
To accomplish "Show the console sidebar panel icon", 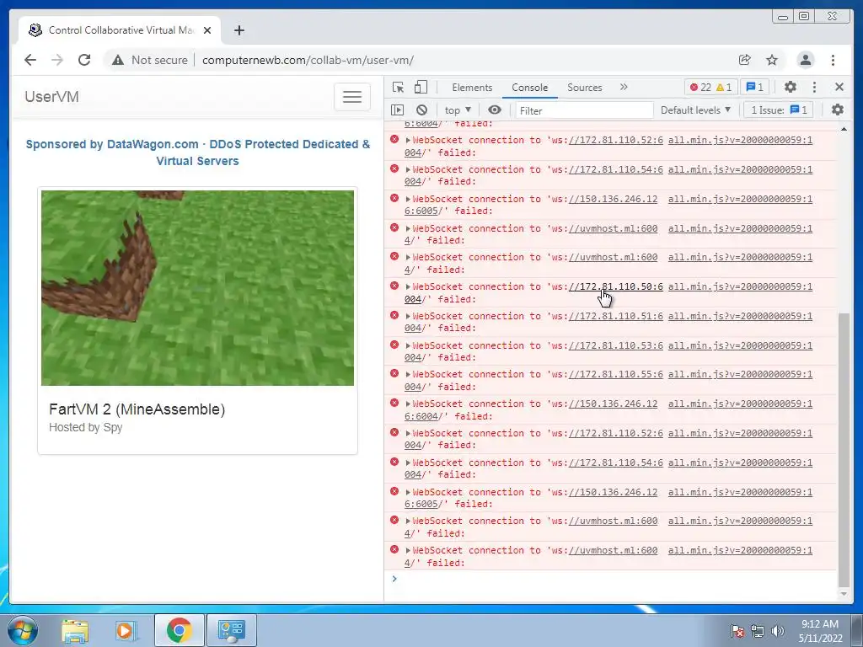I will 398,110.
